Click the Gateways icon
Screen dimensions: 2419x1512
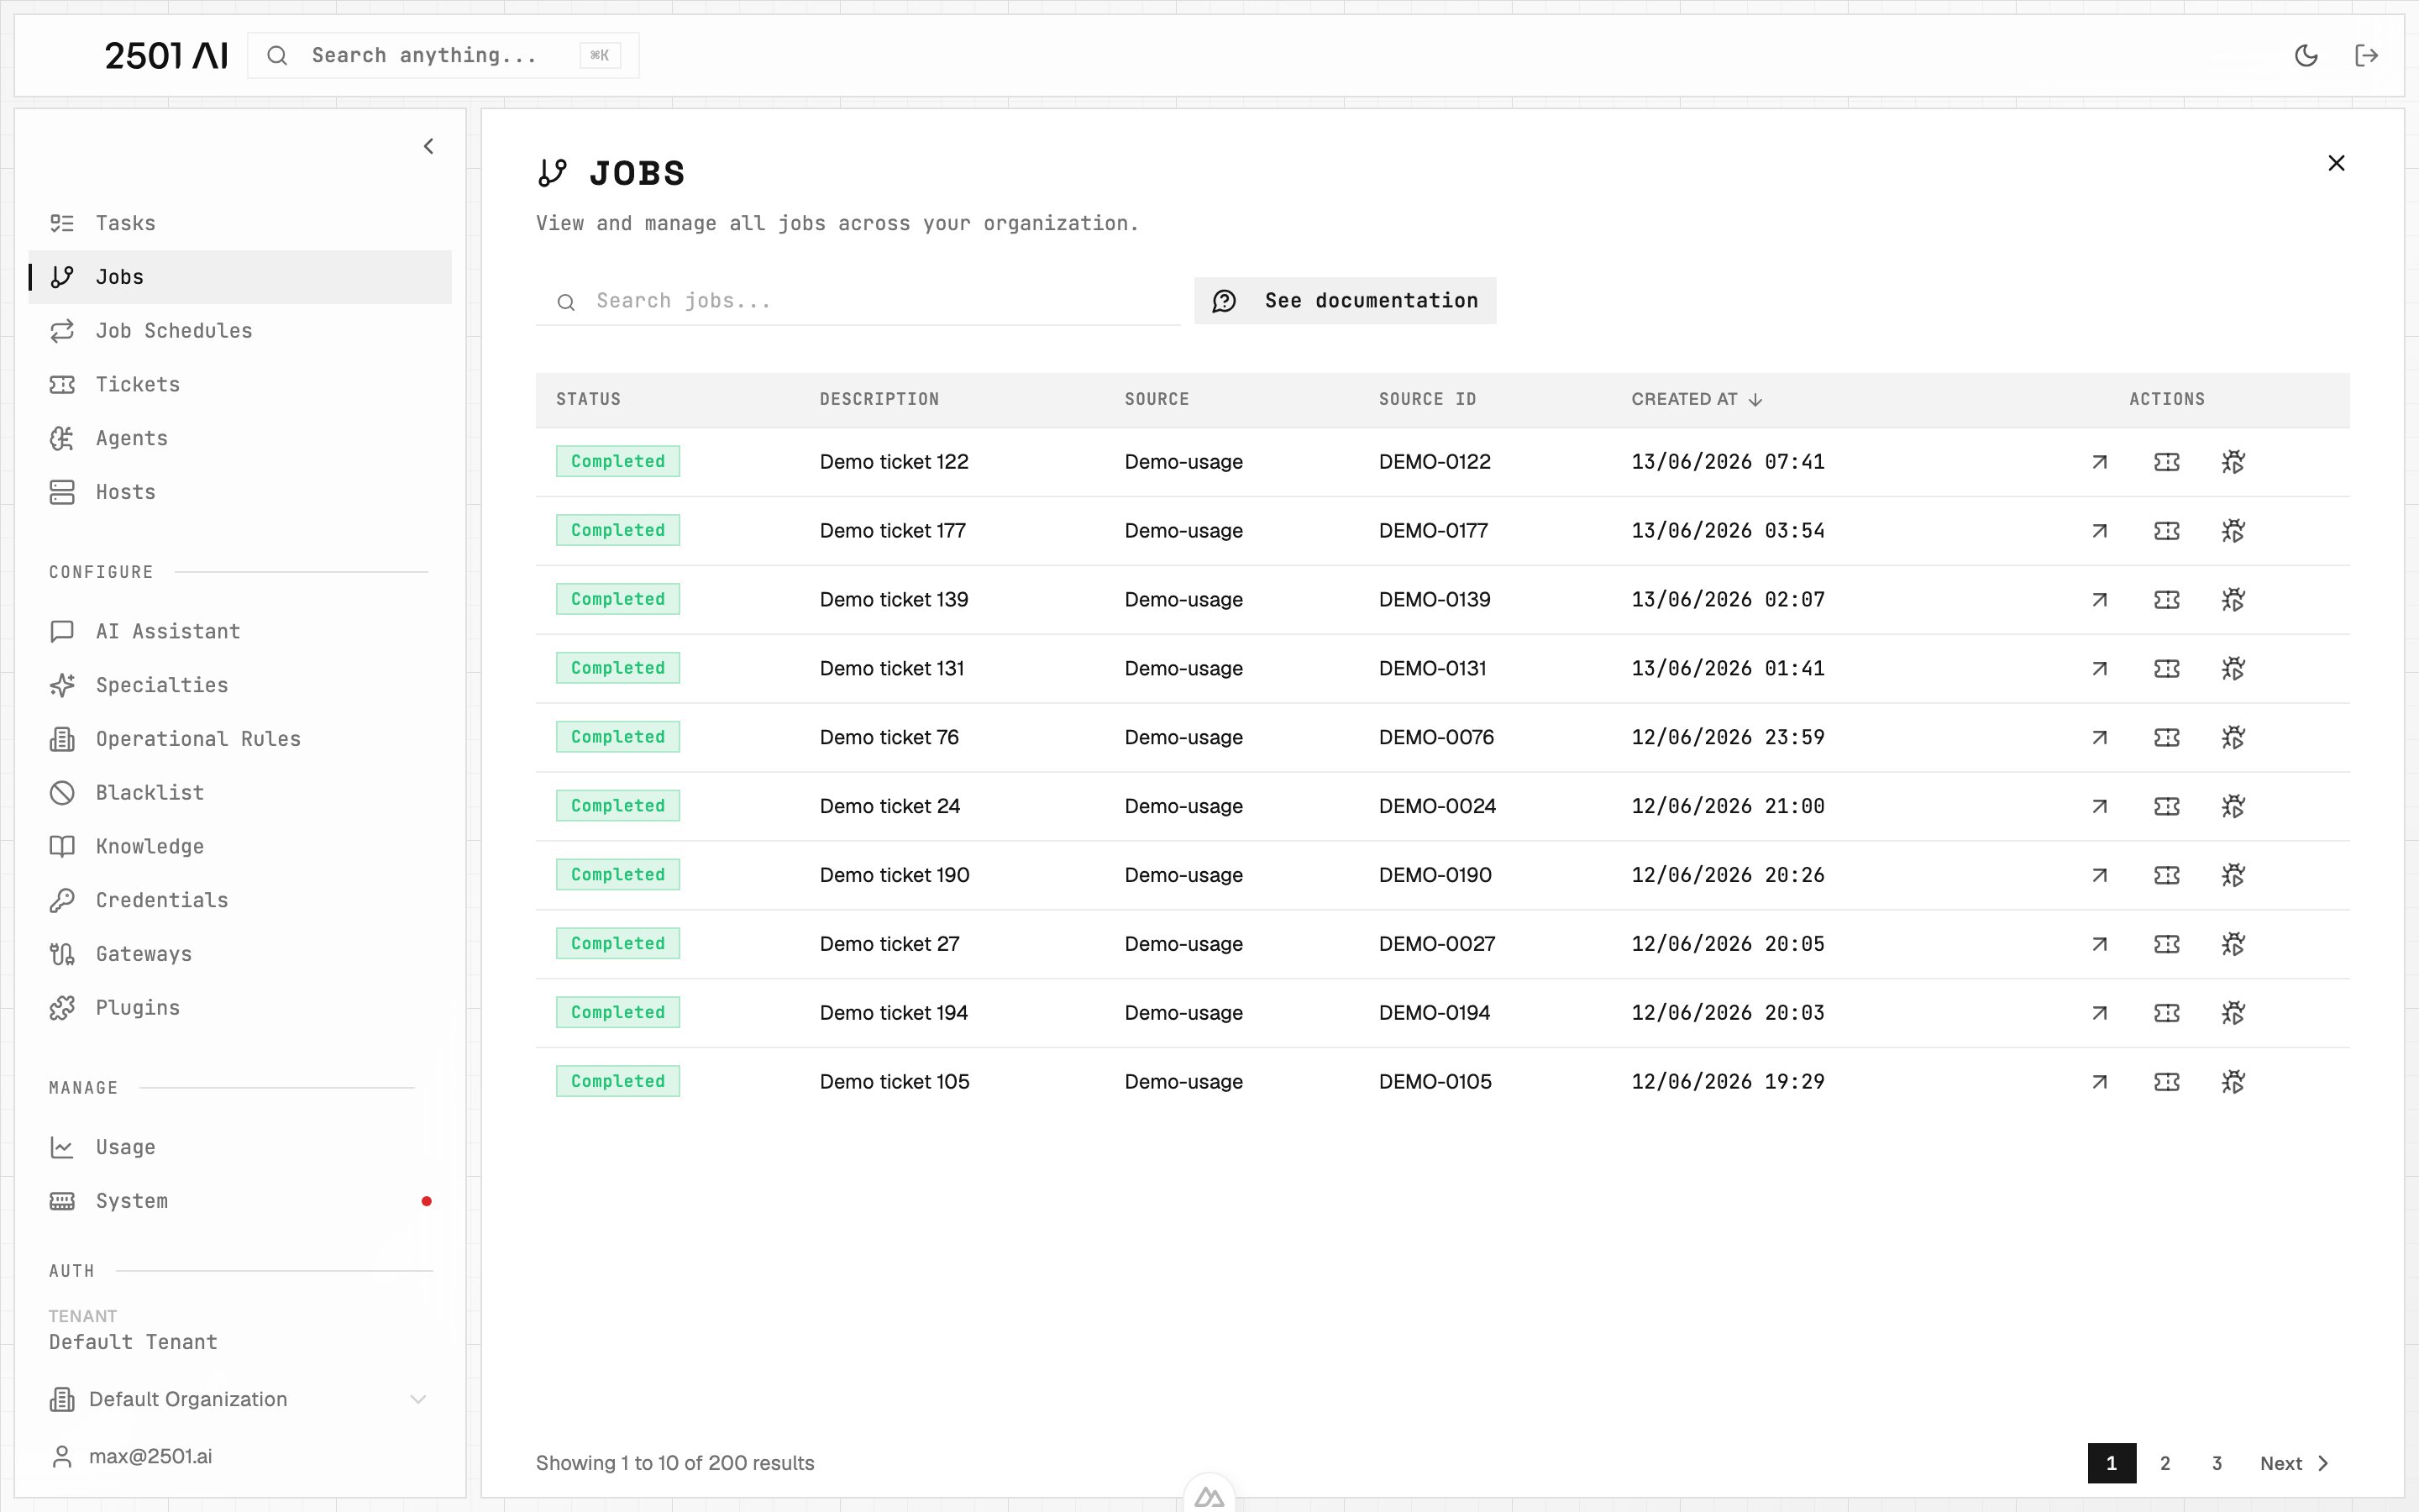[62, 954]
